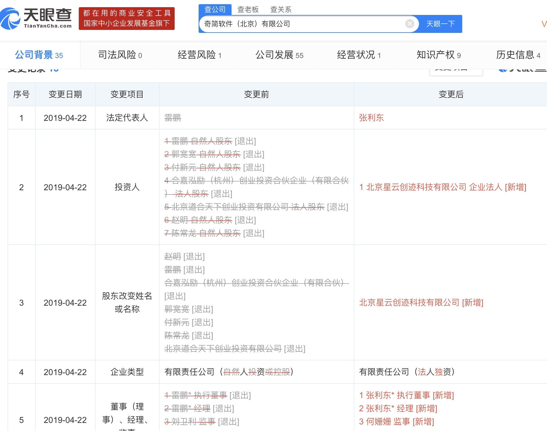Click 6 赵明 自然人股东 [退出] entry
This screenshot has height=431, width=547.
click(210, 220)
